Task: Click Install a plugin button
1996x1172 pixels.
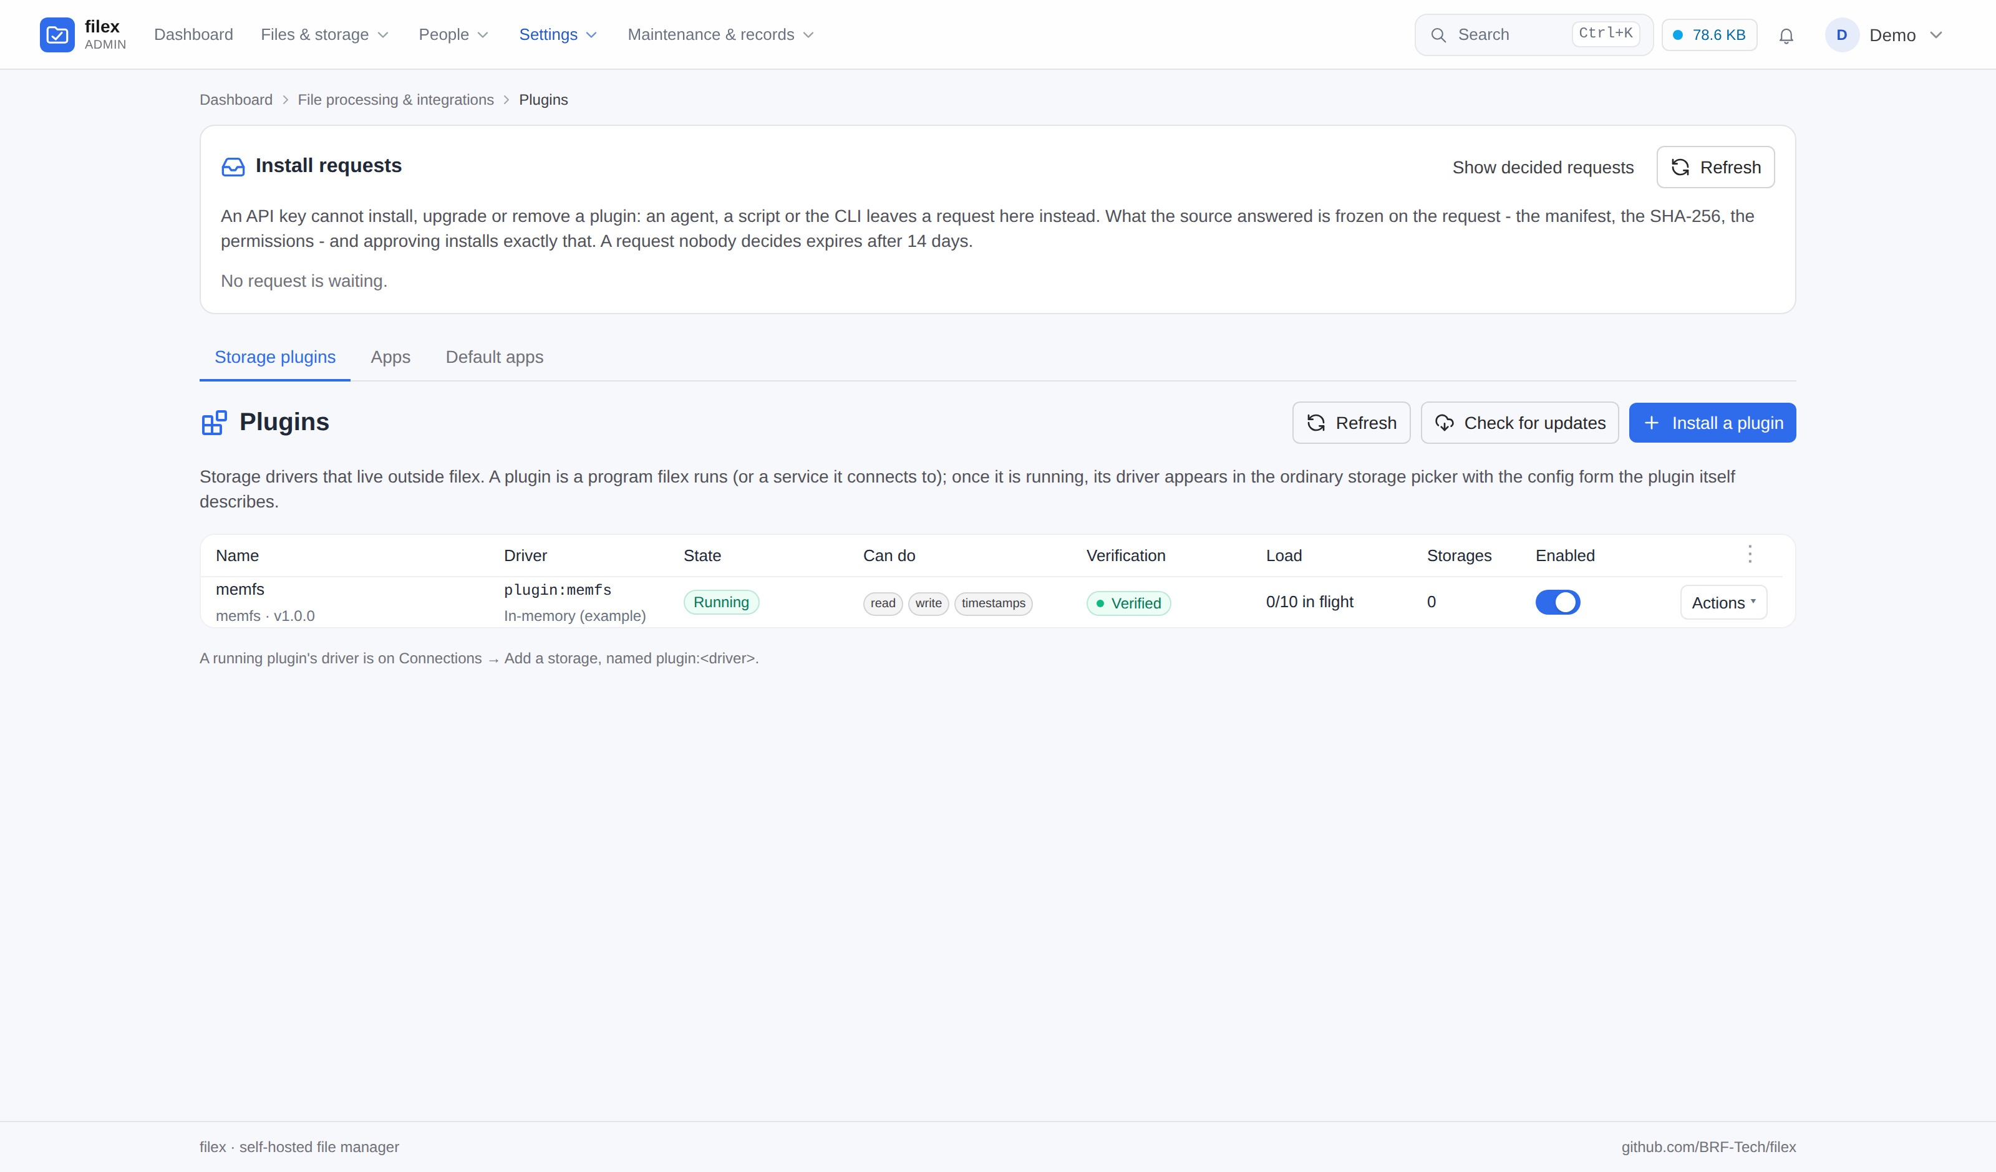Action: (x=1712, y=423)
